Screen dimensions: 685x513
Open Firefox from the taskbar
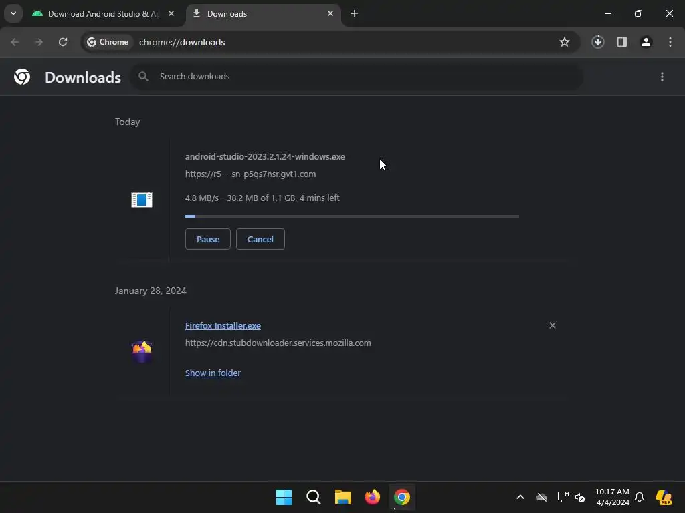point(372,497)
